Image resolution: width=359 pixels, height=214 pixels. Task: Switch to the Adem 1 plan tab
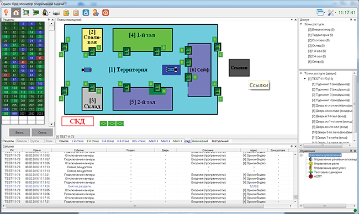pos(154,141)
